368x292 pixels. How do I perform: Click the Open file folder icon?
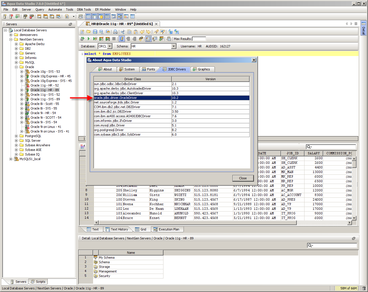(x=89, y=32)
